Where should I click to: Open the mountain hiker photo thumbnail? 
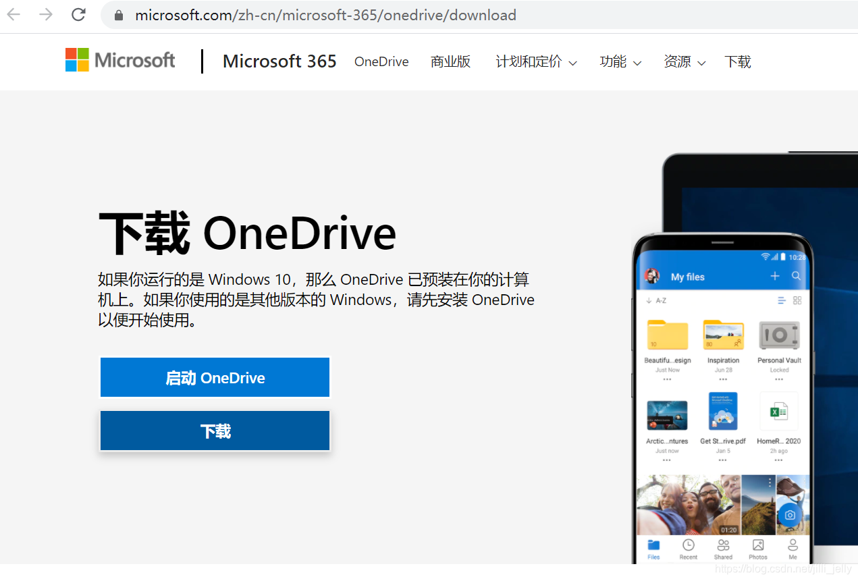click(x=759, y=505)
